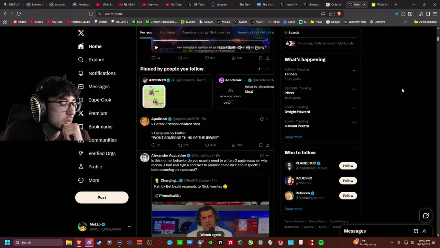Viewport: 440px width, 248px height.
Task: Click the X logo above Home
Action: [81, 33]
